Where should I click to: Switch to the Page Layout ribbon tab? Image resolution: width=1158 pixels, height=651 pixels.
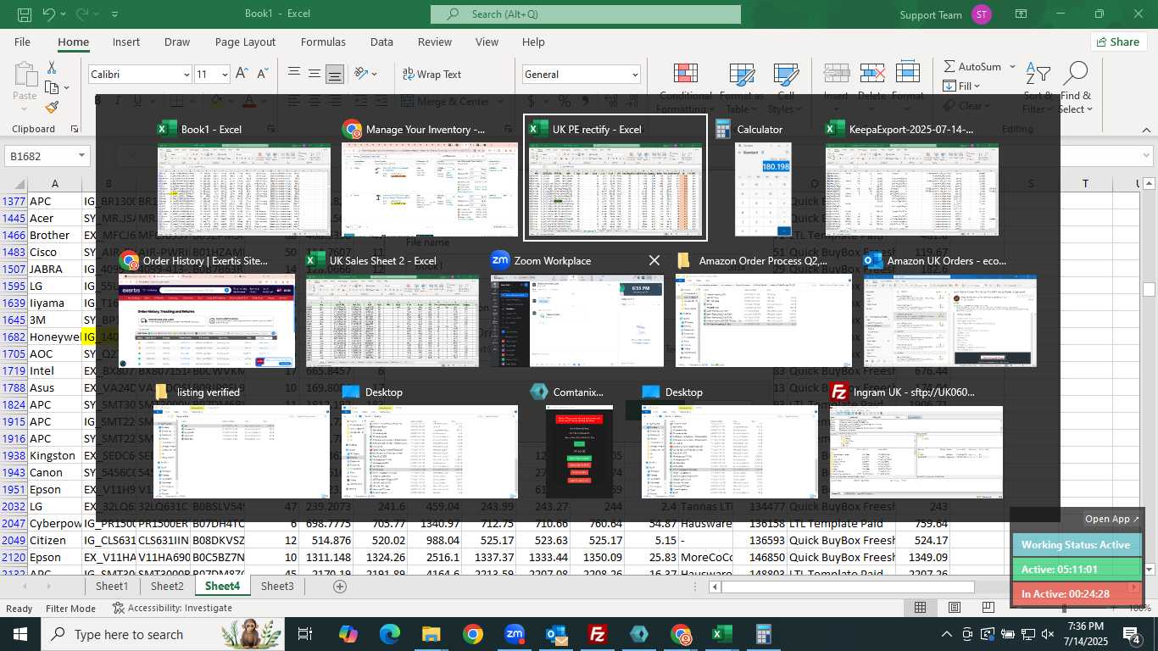click(x=245, y=42)
